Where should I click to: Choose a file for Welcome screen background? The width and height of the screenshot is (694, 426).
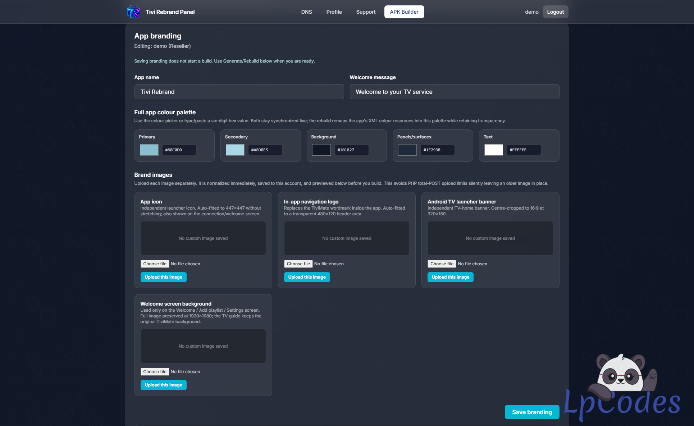(x=155, y=372)
